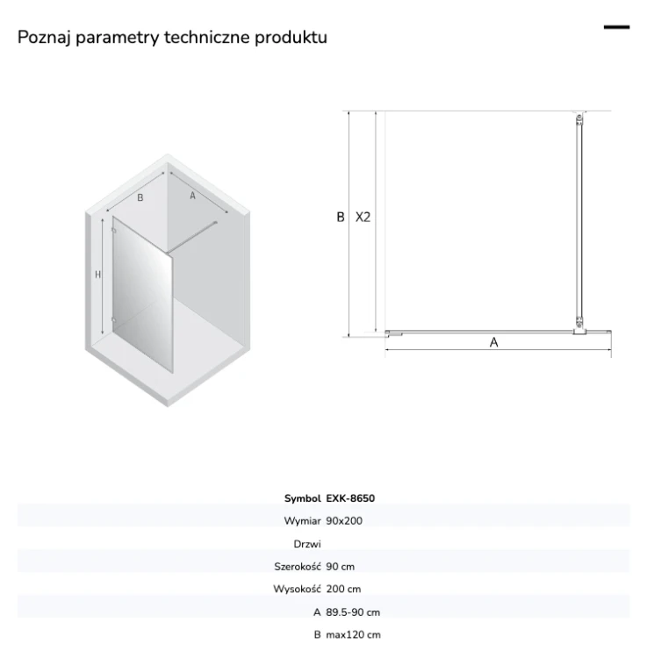This screenshot has width=647, height=658.
Task: Click the A dimension label in plan drawing
Action: pos(493,342)
